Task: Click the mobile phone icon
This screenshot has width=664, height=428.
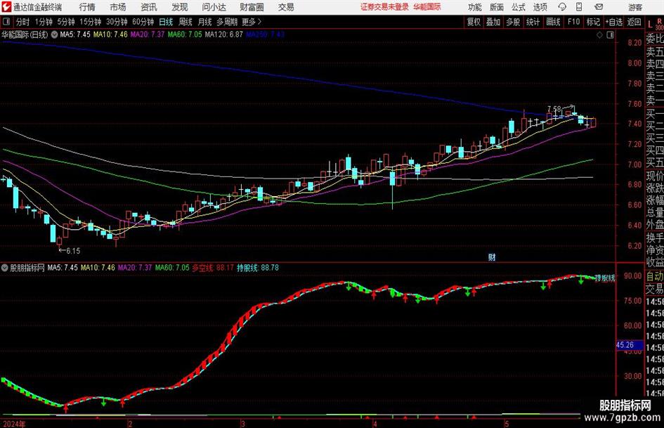Action: pyautogui.click(x=579, y=7)
